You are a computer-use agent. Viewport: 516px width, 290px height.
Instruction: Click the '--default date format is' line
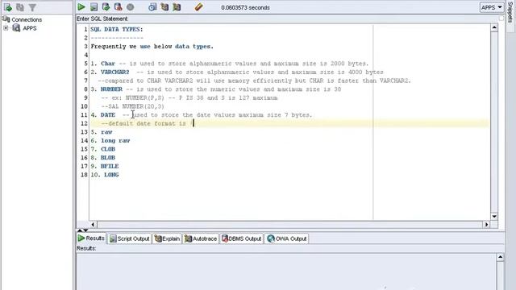click(x=144, y=123)
